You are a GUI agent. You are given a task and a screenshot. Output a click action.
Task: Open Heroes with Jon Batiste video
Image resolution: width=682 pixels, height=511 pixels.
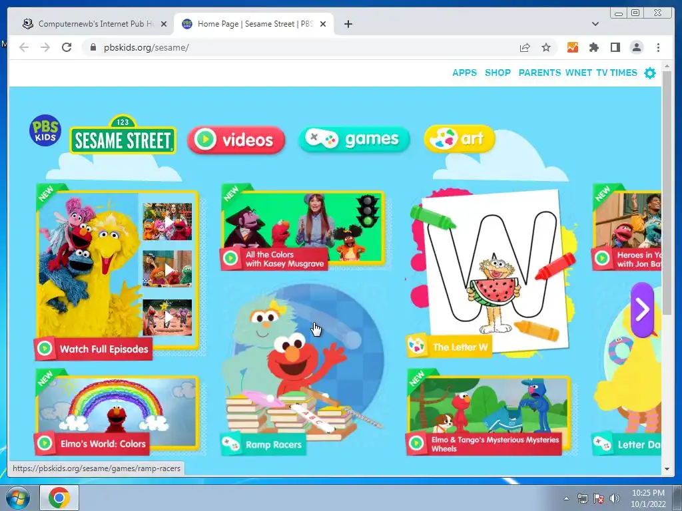627,228
